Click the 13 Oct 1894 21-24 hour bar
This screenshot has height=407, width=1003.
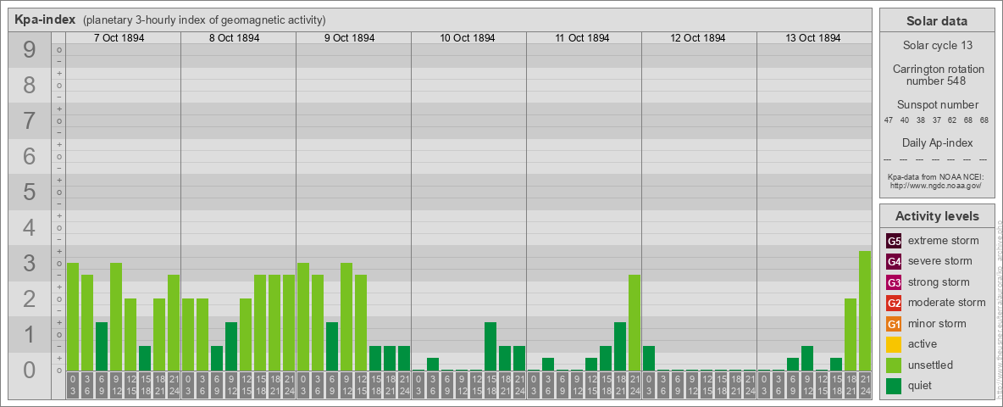(x=864, y=311)
